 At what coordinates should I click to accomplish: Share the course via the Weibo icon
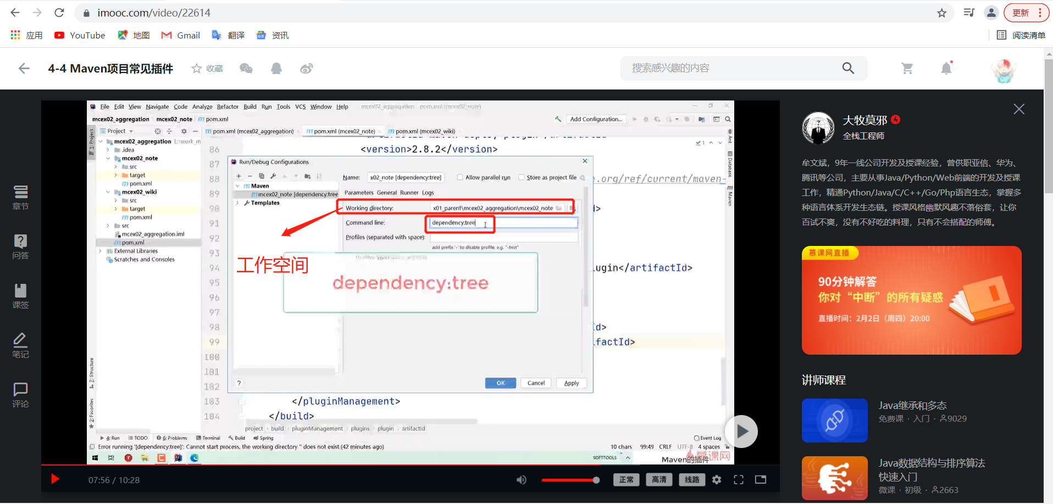tap(307, 69)
